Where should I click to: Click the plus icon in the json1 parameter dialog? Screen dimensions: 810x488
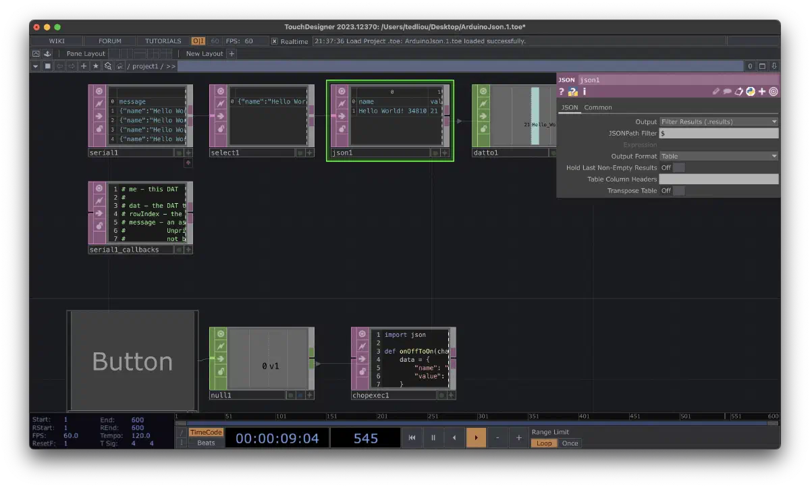tap(761, 91)
